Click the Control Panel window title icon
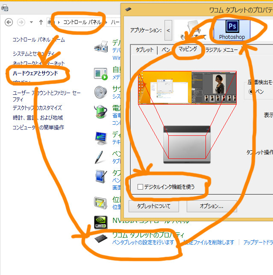 click(x=5, y=8)
